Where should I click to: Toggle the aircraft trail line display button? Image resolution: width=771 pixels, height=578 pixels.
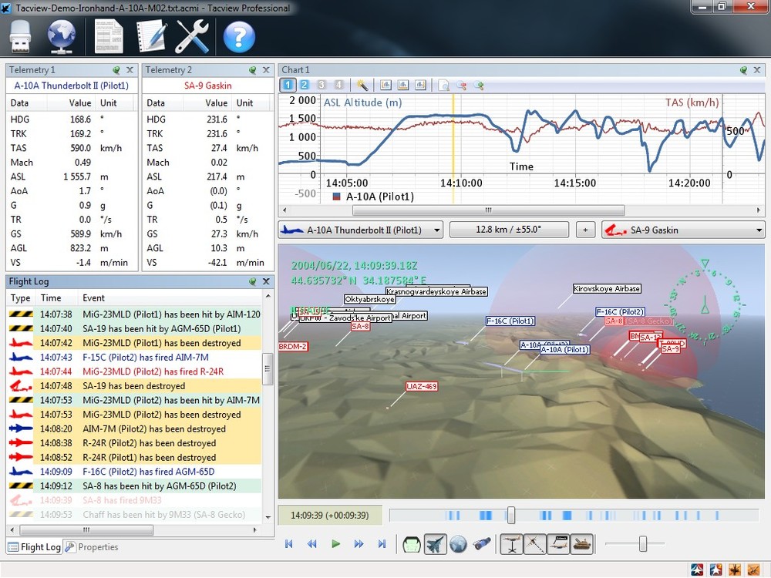[x=534, y=544]
